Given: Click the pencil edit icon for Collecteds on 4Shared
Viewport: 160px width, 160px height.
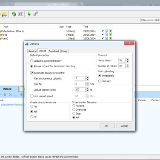Looking at the screenshot, I should click(x=103, y=31).
